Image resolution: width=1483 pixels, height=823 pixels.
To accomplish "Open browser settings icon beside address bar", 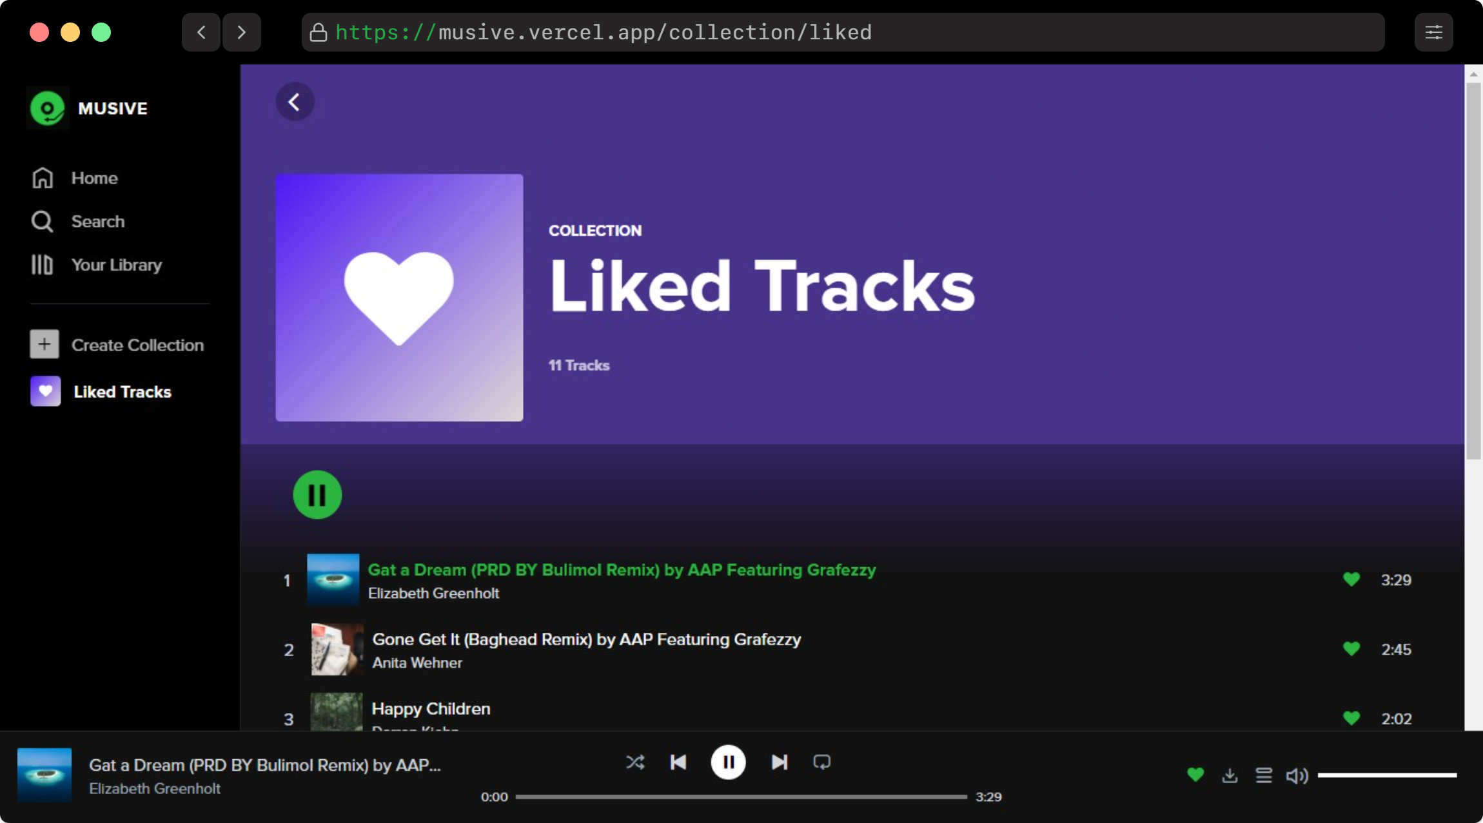I will (1433, 32).
